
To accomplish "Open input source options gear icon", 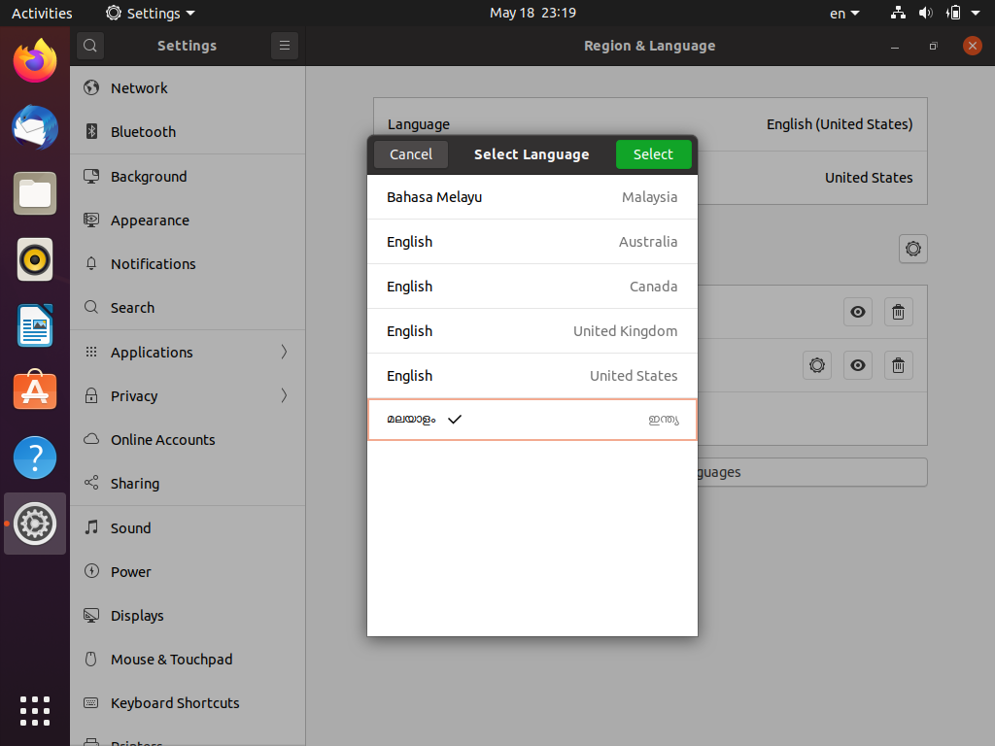I will [912, 249].
